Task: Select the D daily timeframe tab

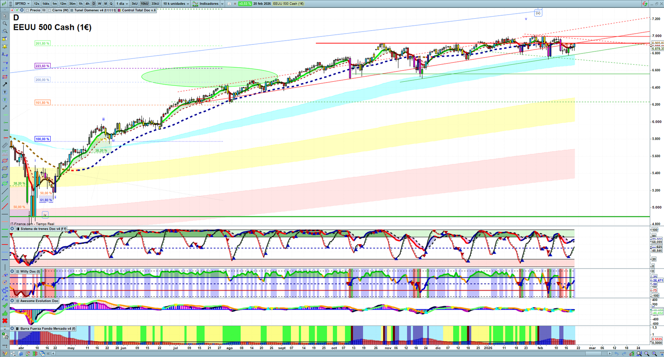Action: [x=93, y=3]
